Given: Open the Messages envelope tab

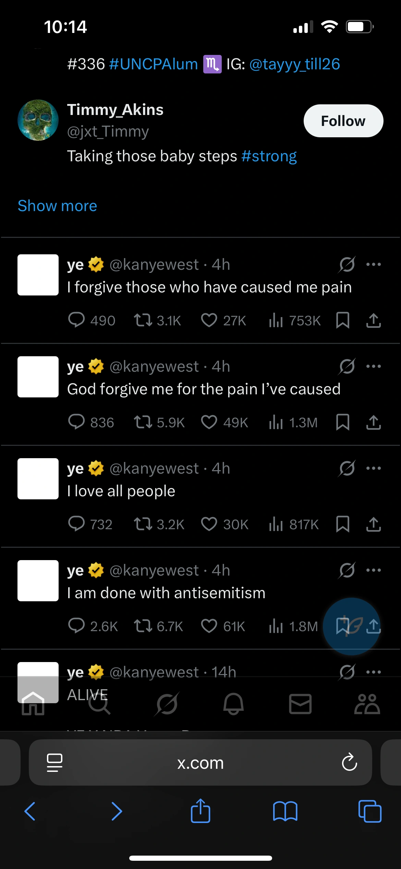Looking at the screenshot, I should pyautogui.click(x=300, y=704).
